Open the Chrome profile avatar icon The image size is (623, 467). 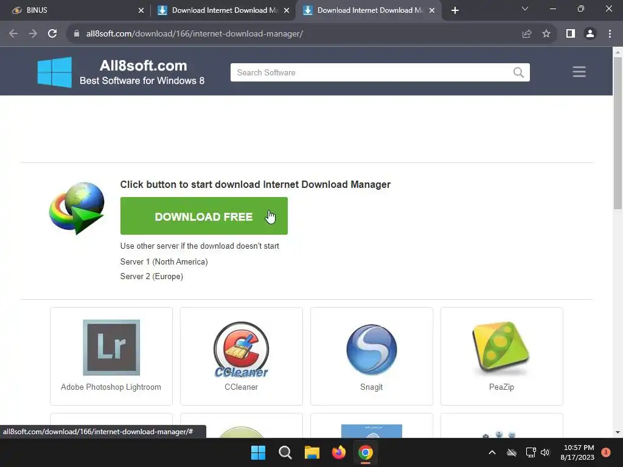tap(590, 34)
